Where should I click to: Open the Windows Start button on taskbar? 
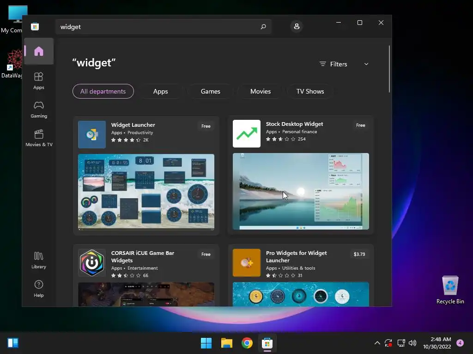(x=206, y=343)
